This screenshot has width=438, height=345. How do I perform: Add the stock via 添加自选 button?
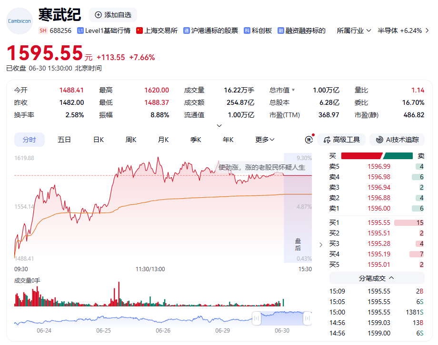click(x=113, y=15)
